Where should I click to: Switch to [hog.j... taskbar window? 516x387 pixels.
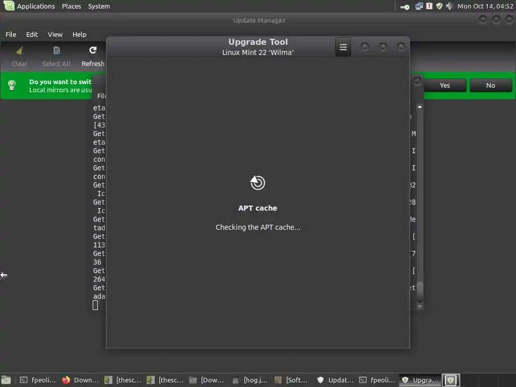250,380
